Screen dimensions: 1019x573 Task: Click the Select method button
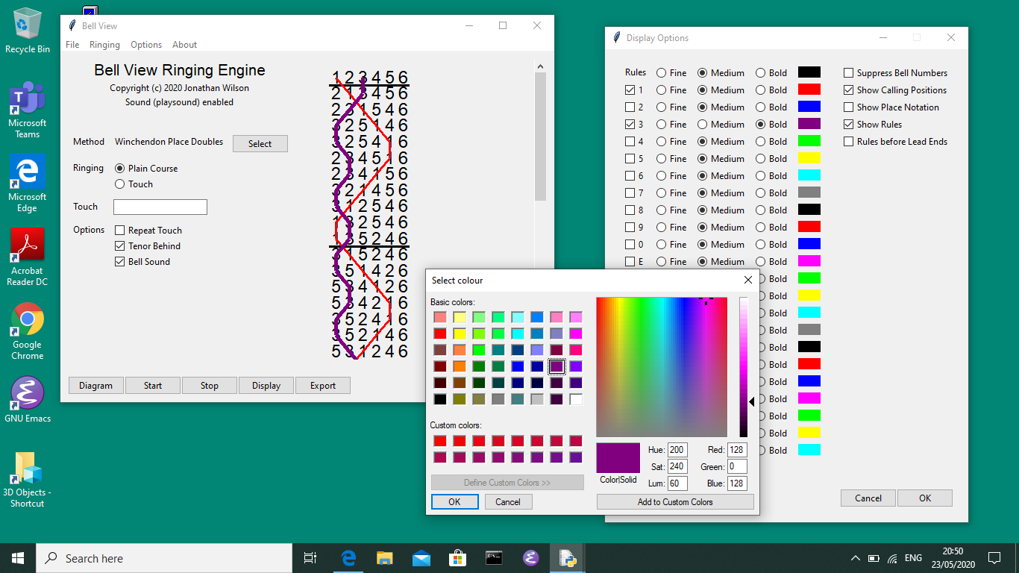(260, 144)
